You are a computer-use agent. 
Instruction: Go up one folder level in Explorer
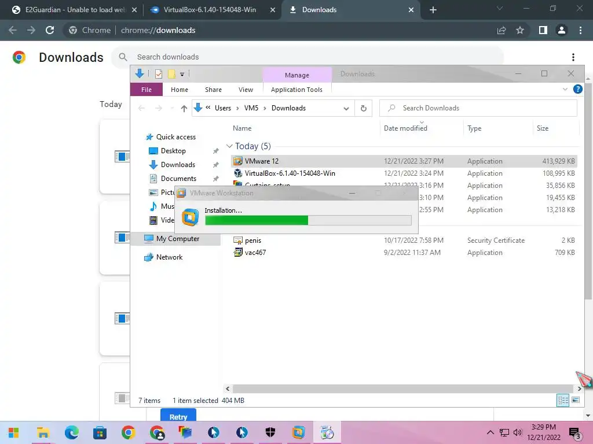click(x=184, y=108)
